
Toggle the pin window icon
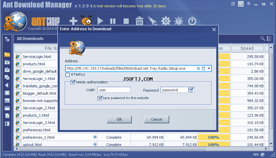[249, 4]
